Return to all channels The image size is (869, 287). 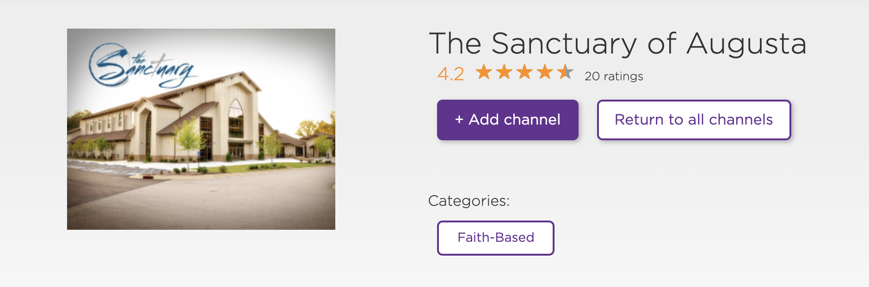[x=694, y=120]
